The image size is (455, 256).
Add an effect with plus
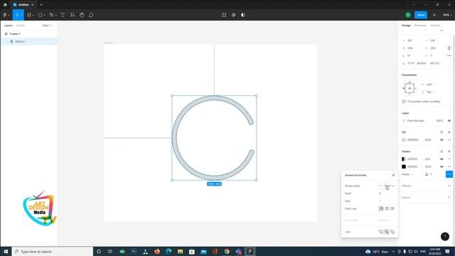tap(449, 186)
